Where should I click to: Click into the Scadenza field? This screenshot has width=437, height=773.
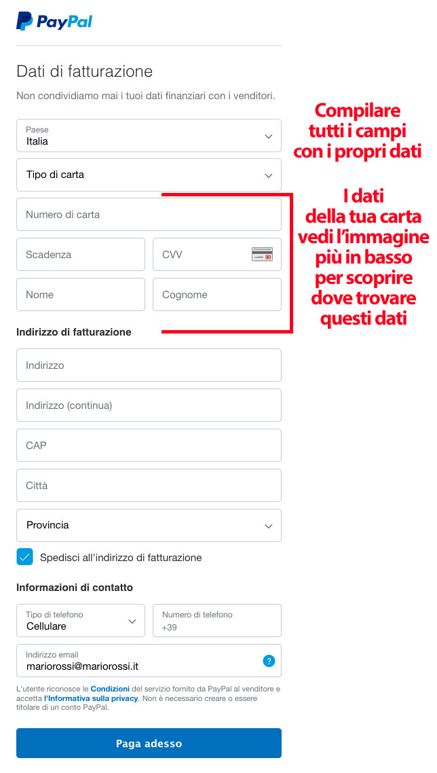pos(81,254)
